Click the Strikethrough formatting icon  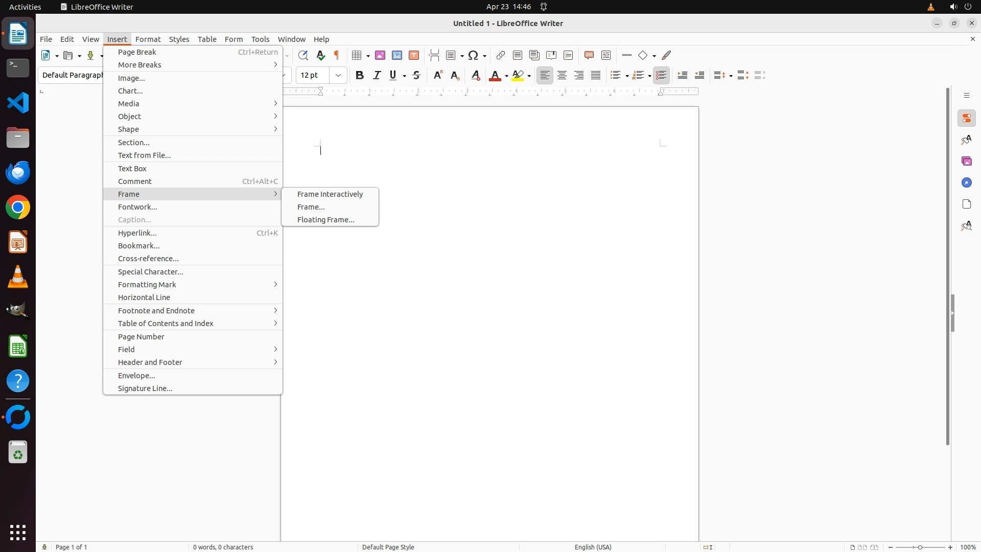coord(416,76)
